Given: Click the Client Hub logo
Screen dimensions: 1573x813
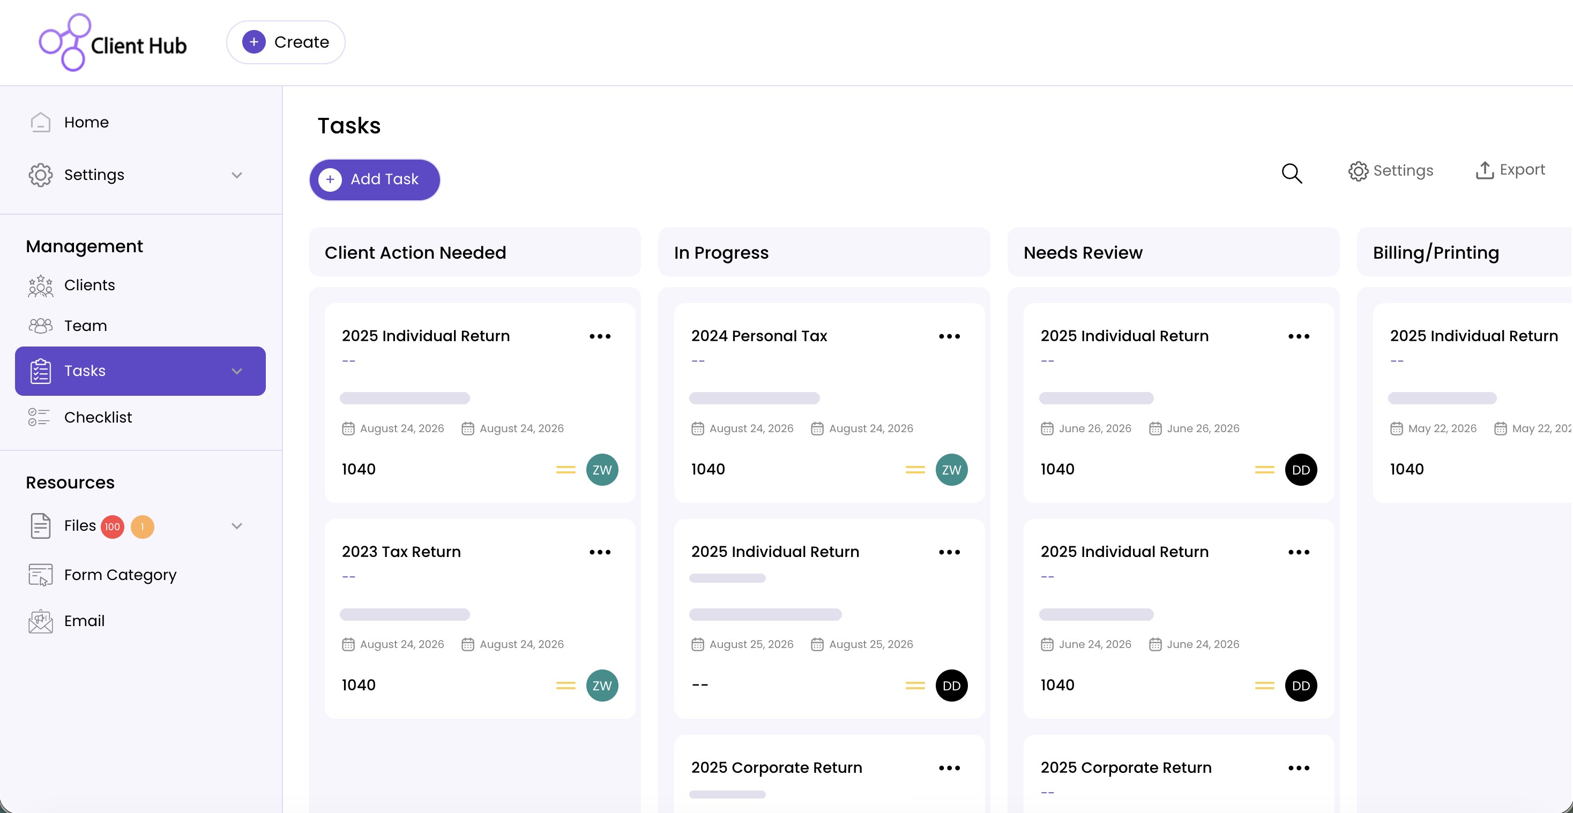Looking at the screenshot, I should click(x=113, y=43).
